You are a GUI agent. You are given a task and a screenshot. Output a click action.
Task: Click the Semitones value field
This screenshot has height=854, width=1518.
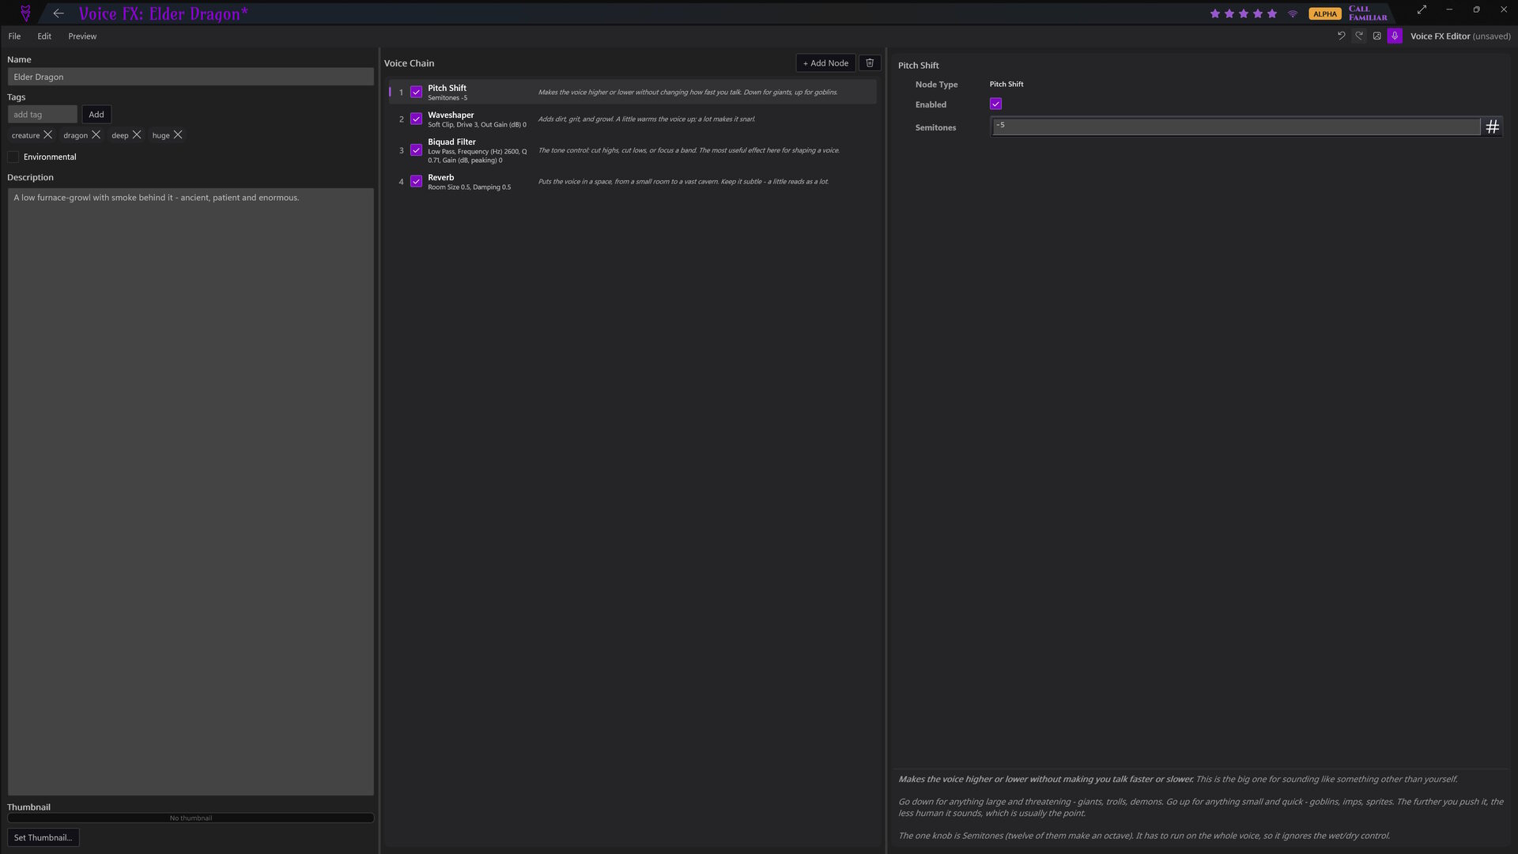[1236, 127]
